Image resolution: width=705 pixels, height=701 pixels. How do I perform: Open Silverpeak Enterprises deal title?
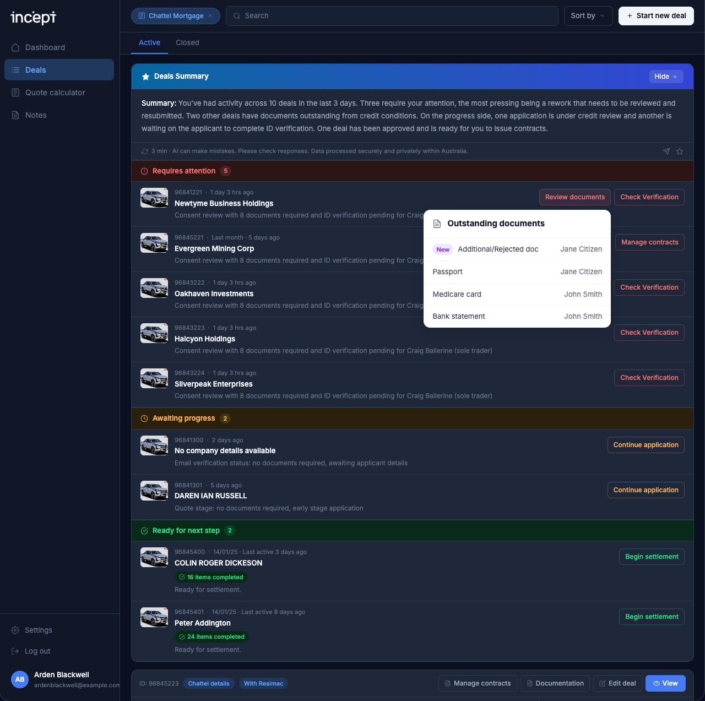coord(214,384)
